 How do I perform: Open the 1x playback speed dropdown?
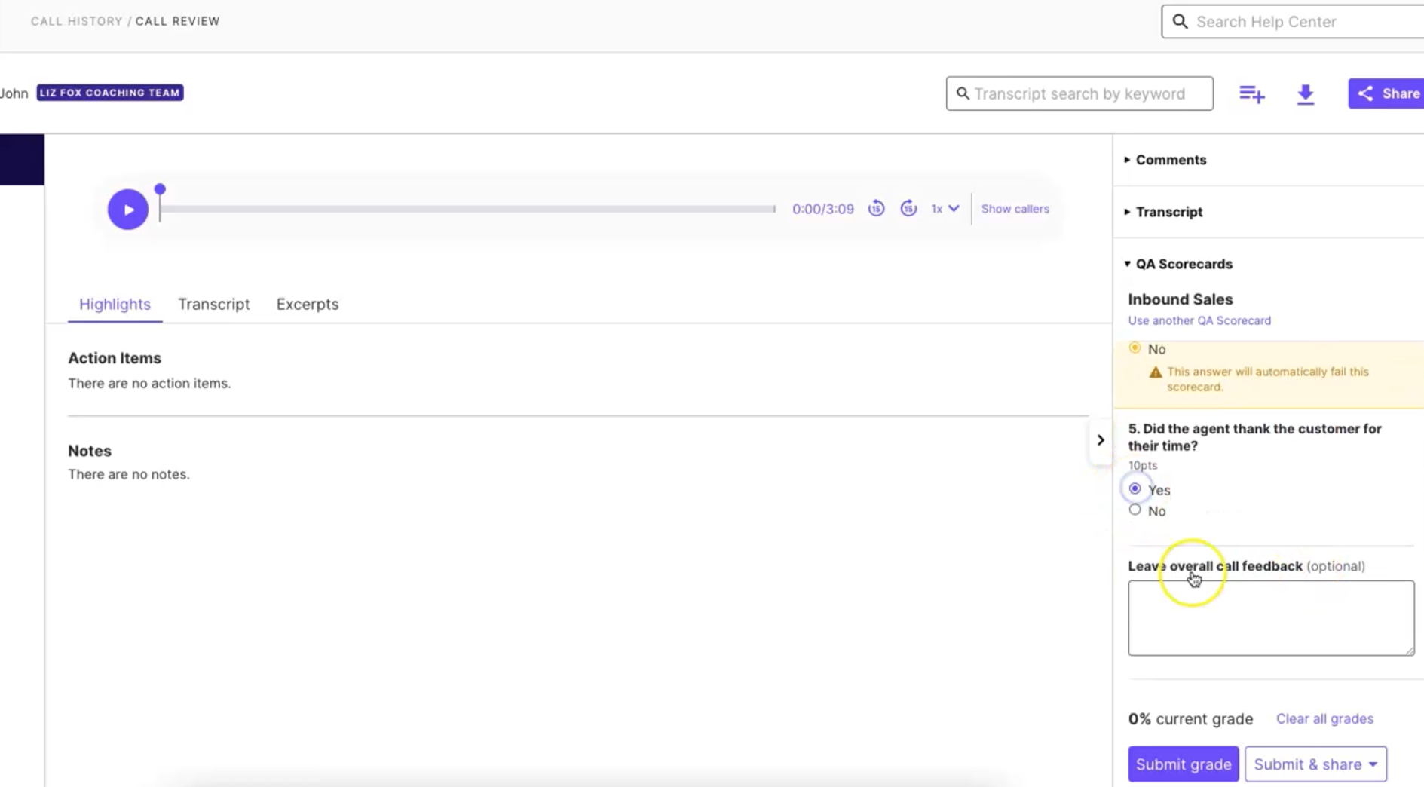point(945,209)
